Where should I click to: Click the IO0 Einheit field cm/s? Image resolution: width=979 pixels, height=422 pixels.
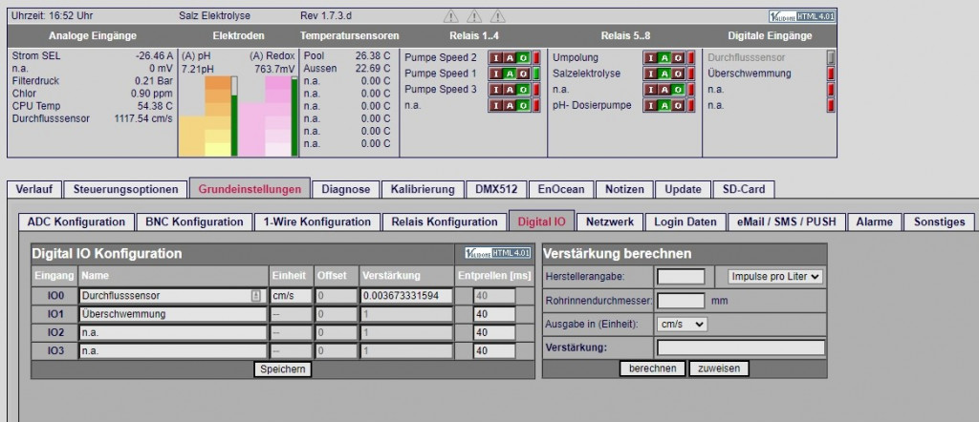tap(291, 296)
